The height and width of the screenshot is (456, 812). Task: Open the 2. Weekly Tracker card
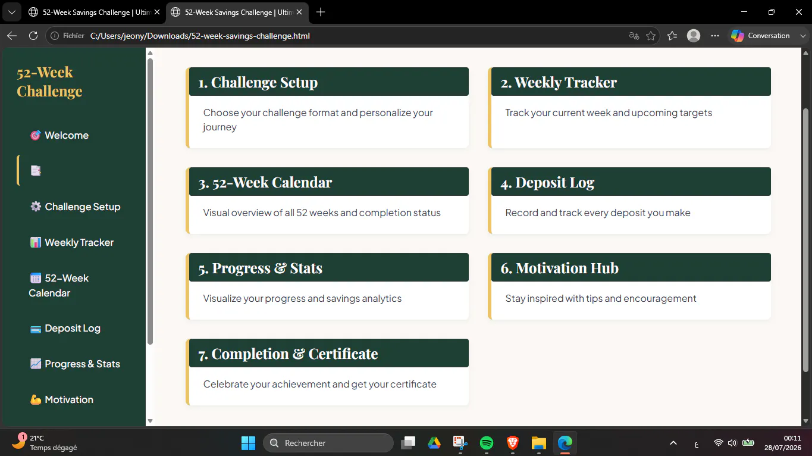click(629, 108)
